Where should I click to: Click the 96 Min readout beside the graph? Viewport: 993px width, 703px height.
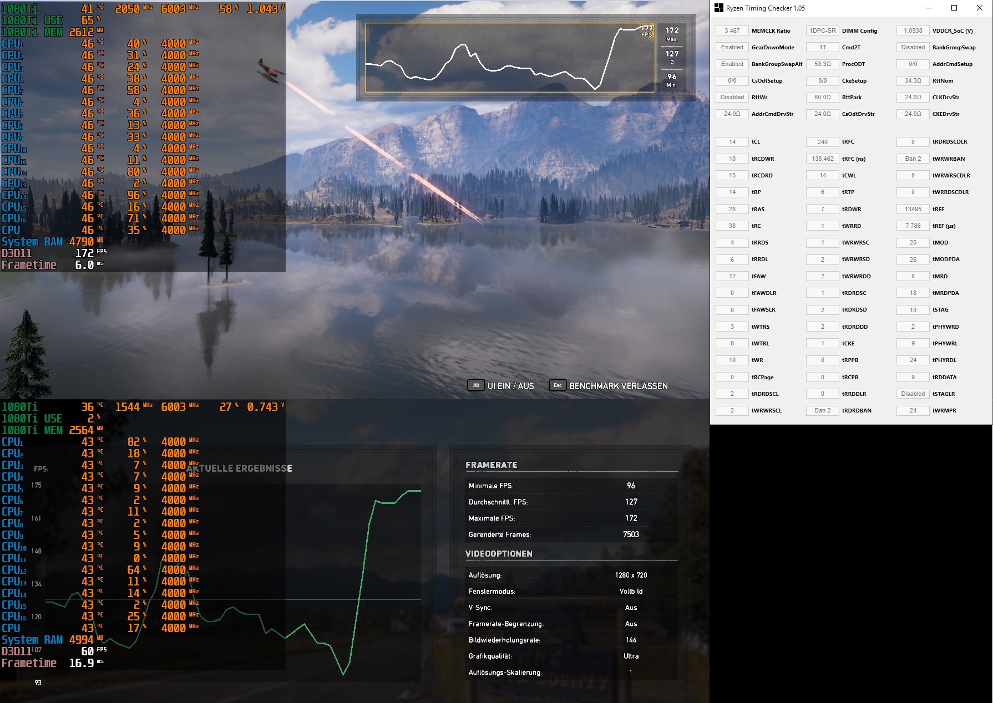click(672, 80)
